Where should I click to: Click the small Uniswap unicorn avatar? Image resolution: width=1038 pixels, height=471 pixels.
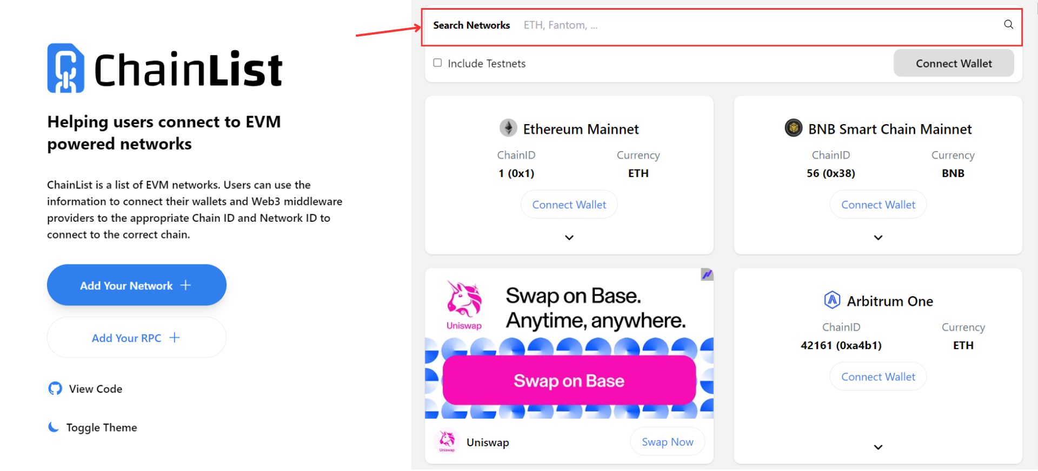point(447,441)
